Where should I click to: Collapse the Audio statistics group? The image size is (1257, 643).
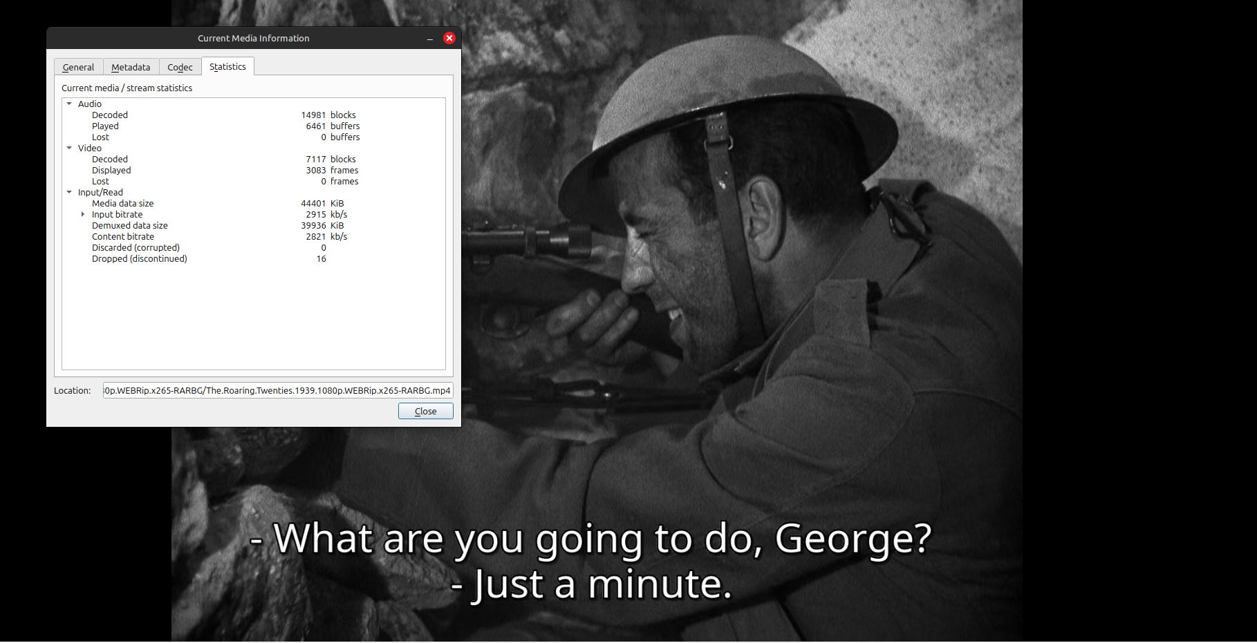(x=69, y=104)
